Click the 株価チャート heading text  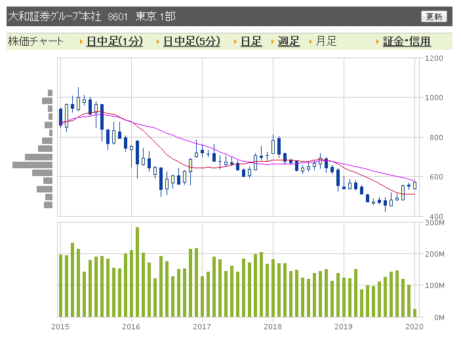36,41
